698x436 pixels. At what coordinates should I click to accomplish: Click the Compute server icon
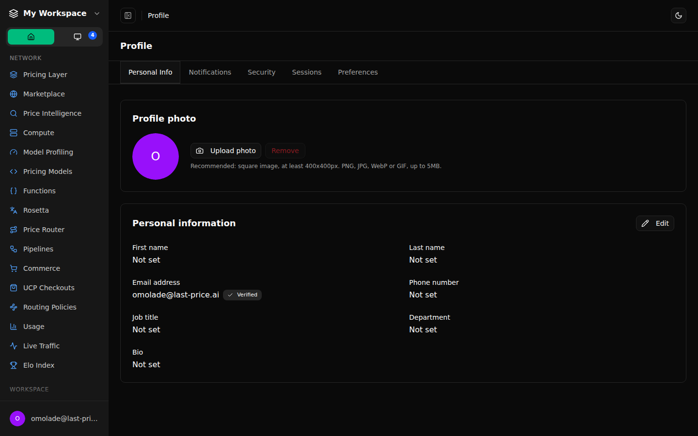pyautogui.click(x=14, y=133)
